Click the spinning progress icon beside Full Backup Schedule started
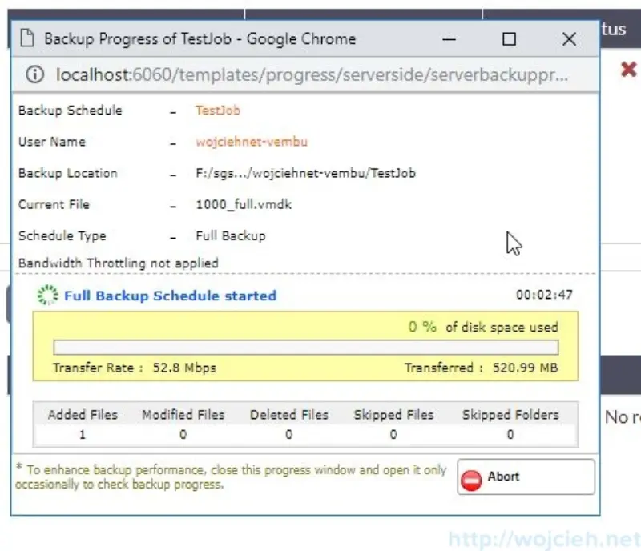Viewport: 641px width, 551px height. [46, 295]
